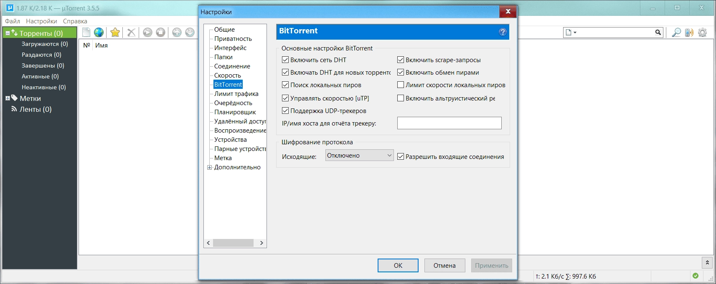Toggle Управлять скоростью [uTP] checkbox
This screenshot has width=716, height=284.
pyautogui.click(x=285, y=98)
